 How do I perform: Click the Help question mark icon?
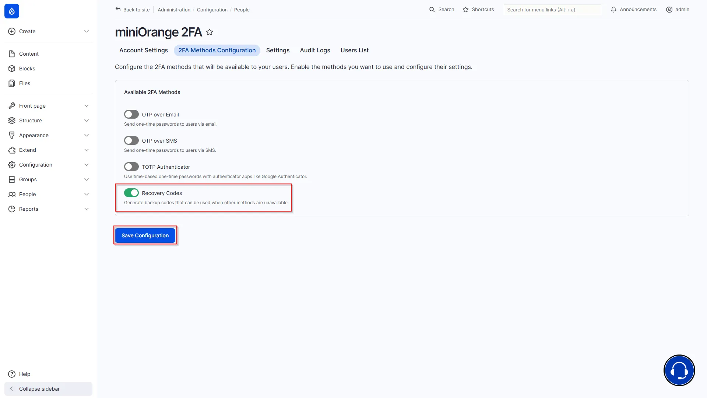(12, 374)
